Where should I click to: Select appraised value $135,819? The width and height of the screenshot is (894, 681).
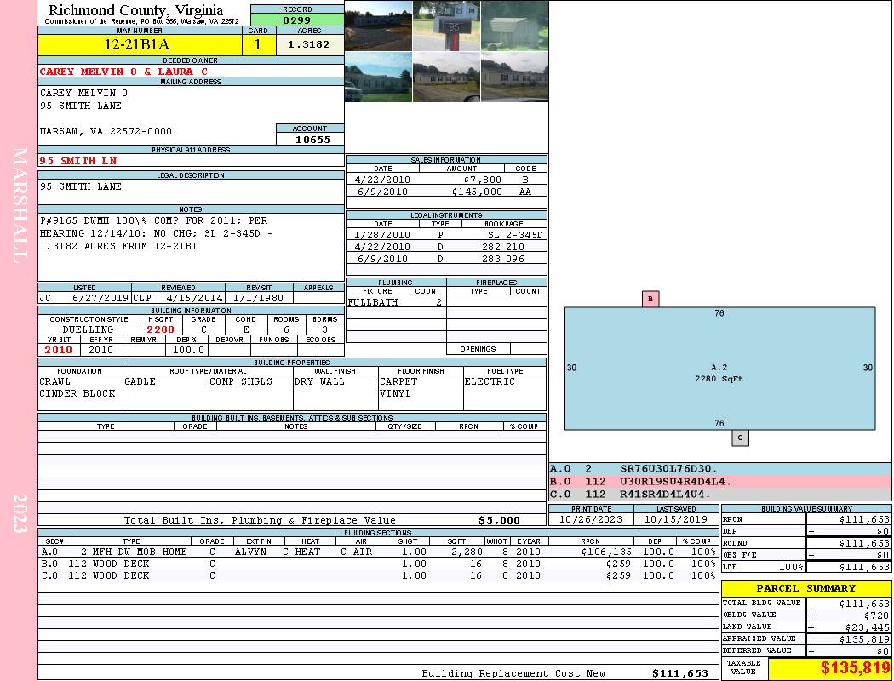point(864,638)
